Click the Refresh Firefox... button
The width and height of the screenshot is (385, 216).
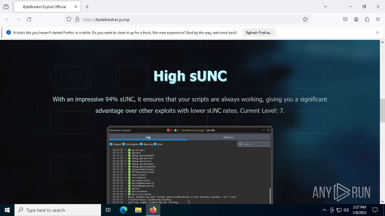pos(259,33)
